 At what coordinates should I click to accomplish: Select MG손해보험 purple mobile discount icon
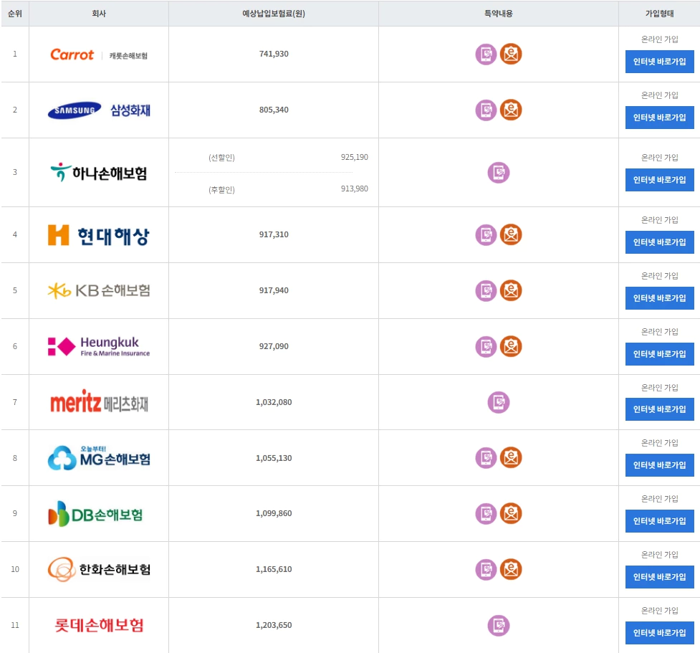tap(486, 458)
